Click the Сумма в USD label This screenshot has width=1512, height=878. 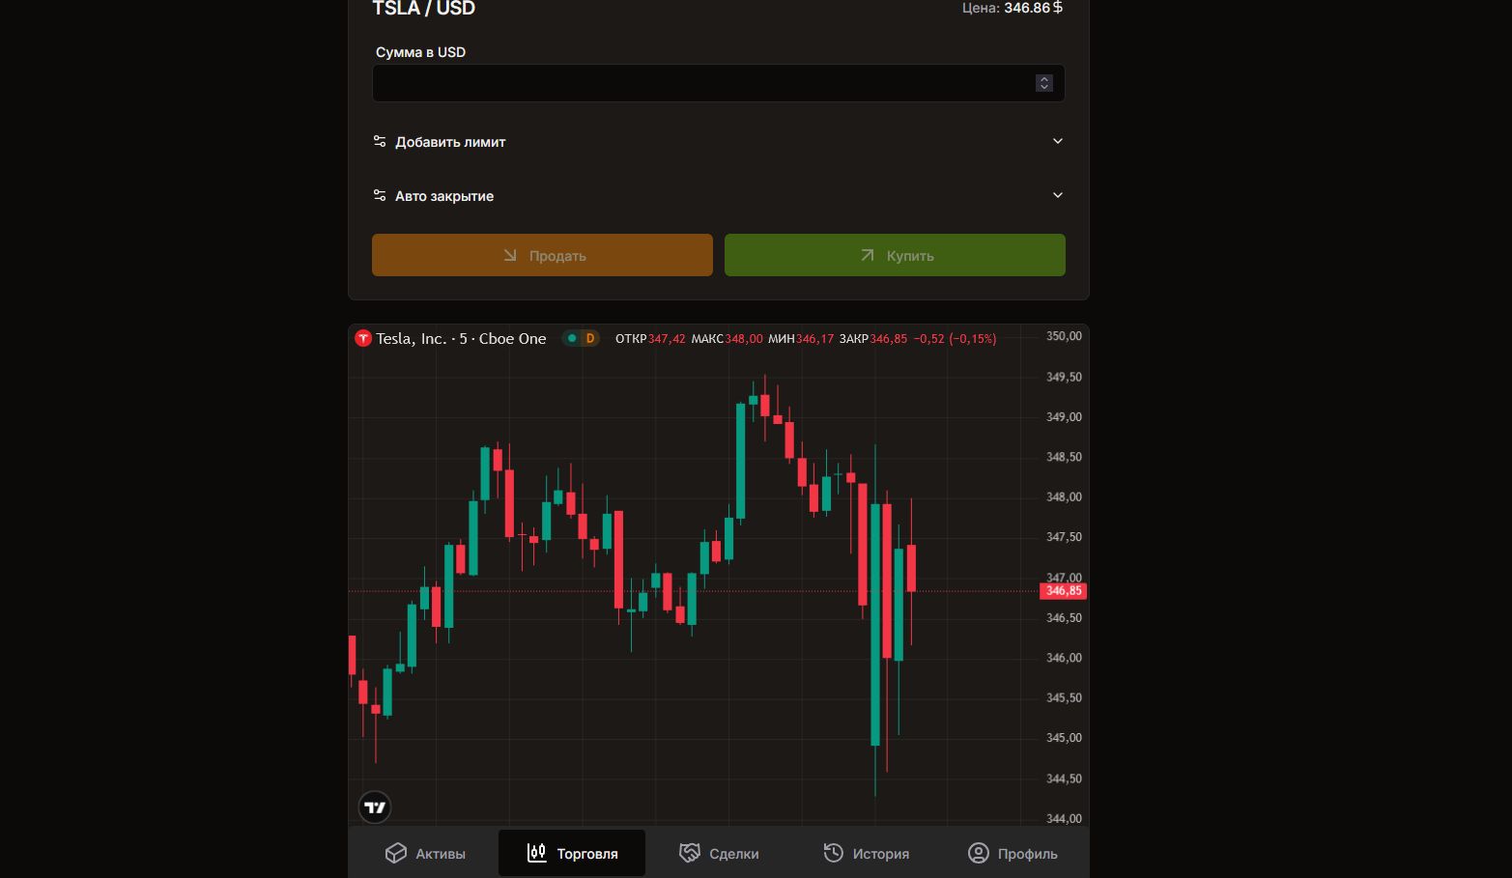[420, 52]
